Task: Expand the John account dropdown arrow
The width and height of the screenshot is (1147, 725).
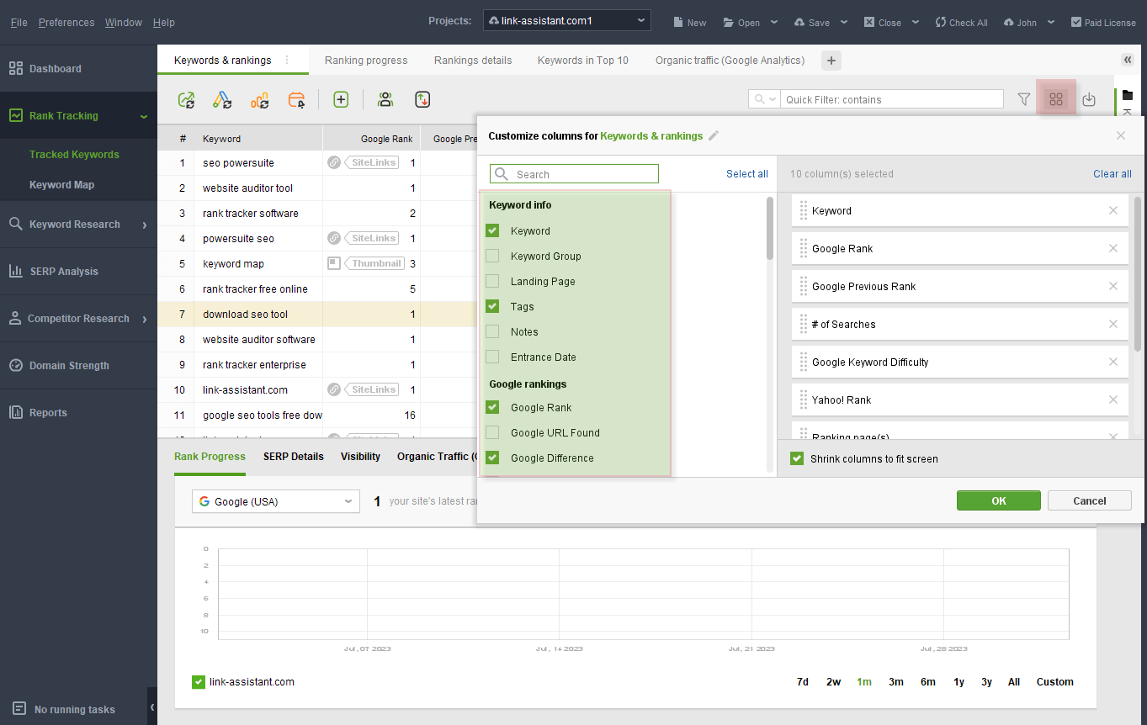Action: 1051,23
